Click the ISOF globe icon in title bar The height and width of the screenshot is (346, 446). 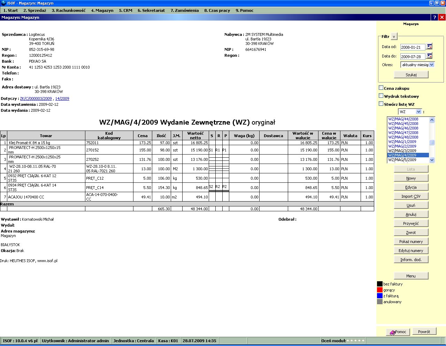pyautogui.click(x=3, y=3)
